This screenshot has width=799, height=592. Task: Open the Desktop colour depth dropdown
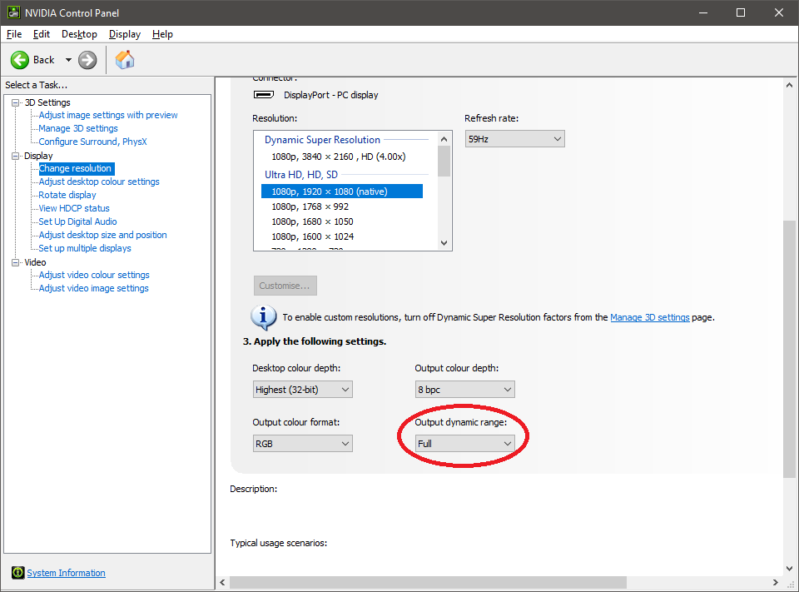coord(303,390)
